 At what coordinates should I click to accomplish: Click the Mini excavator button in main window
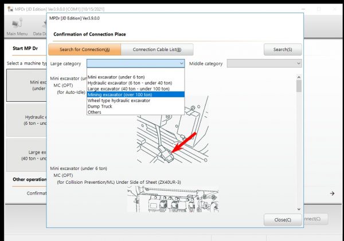(x=26, y=85)
